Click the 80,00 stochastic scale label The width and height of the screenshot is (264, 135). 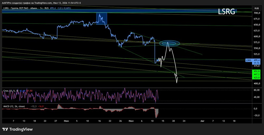coord(257,90)
